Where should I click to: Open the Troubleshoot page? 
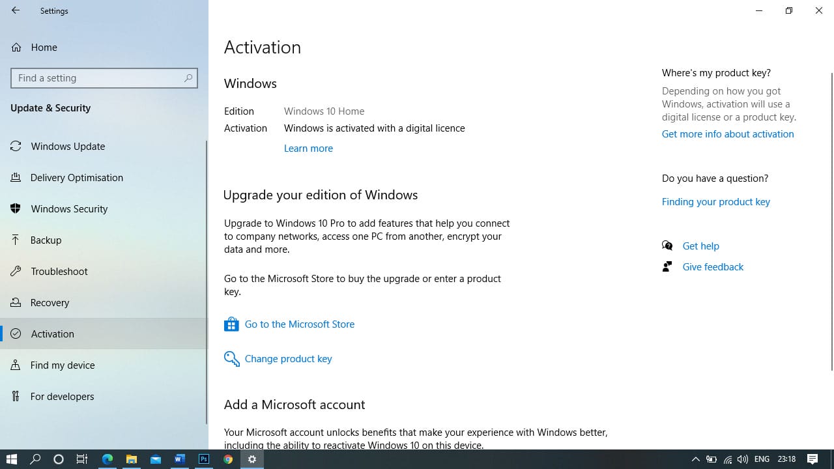[59, 271]
